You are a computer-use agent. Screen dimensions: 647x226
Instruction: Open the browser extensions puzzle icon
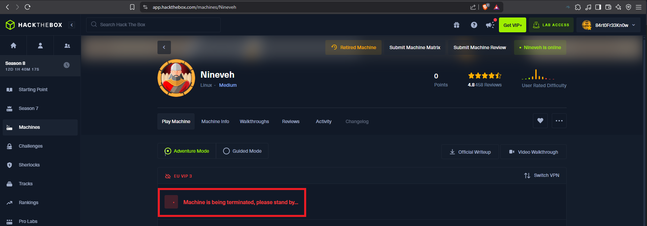[x=578, y=7]
